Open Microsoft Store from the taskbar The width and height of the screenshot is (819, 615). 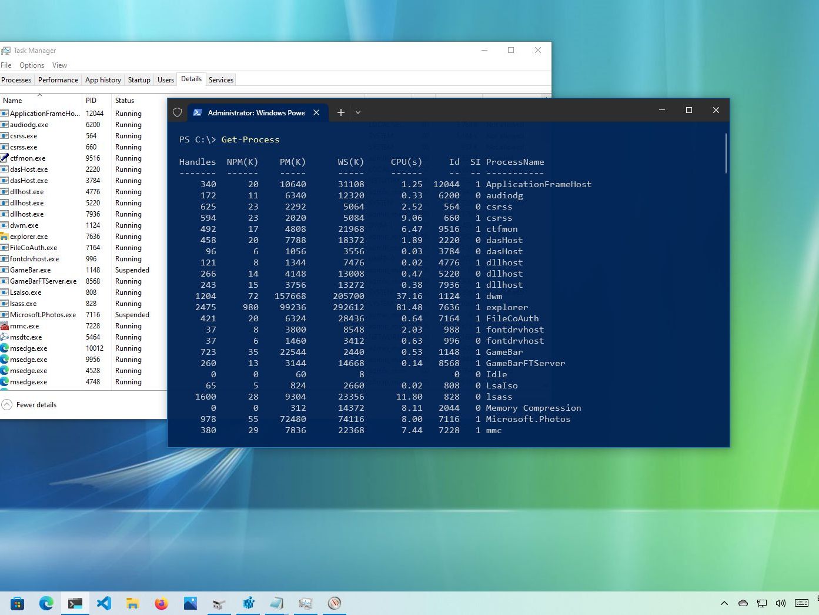(17, 603)
